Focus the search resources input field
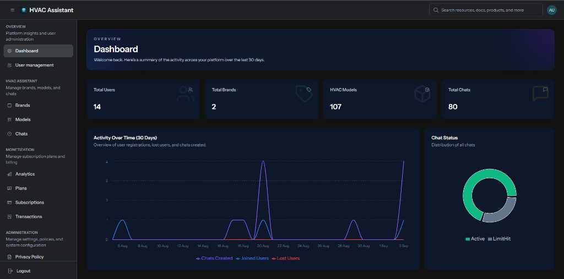The height and width of the screenshot is (279, 564). click(486, 10)
